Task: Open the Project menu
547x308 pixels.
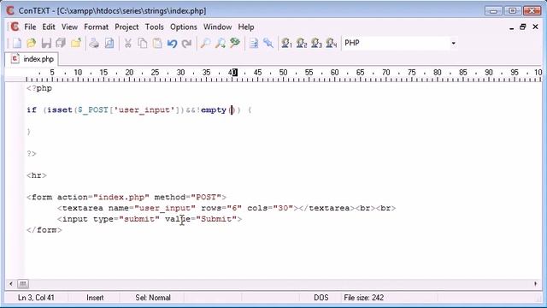Action: [126, 27]
